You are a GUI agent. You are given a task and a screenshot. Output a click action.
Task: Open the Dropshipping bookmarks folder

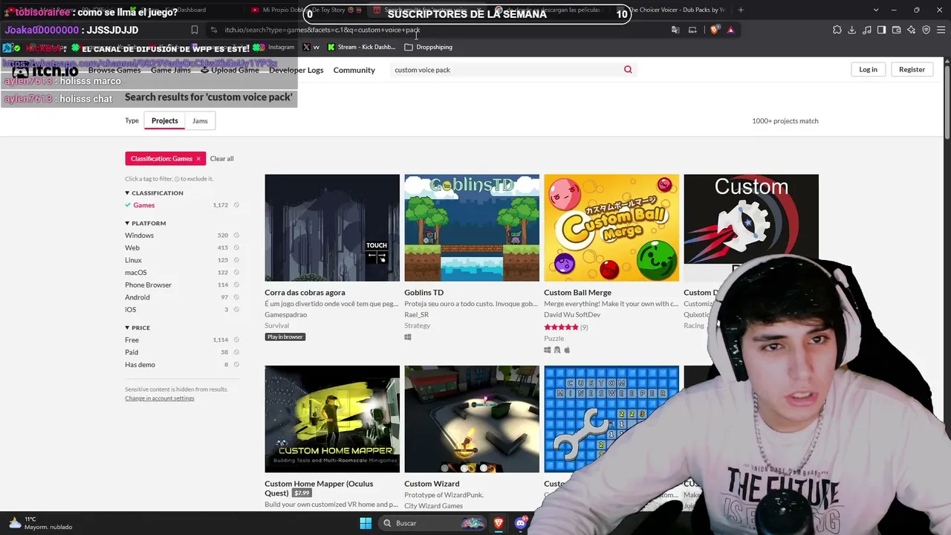428,47
